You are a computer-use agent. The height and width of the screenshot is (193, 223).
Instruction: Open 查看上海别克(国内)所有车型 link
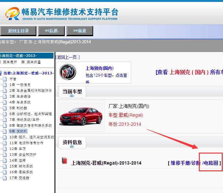click(x=189, y=72)
